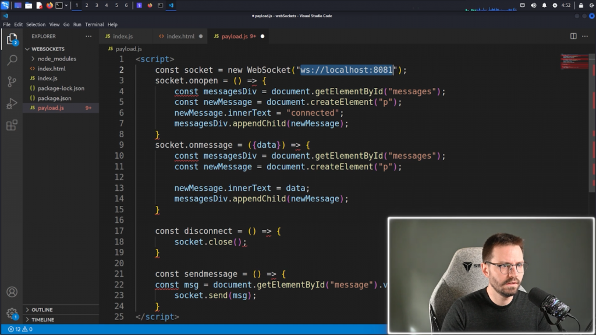This screenshot has width=596, height=335.
Task: Open index.js in the Explorer tree
Action: coord(48,79)
